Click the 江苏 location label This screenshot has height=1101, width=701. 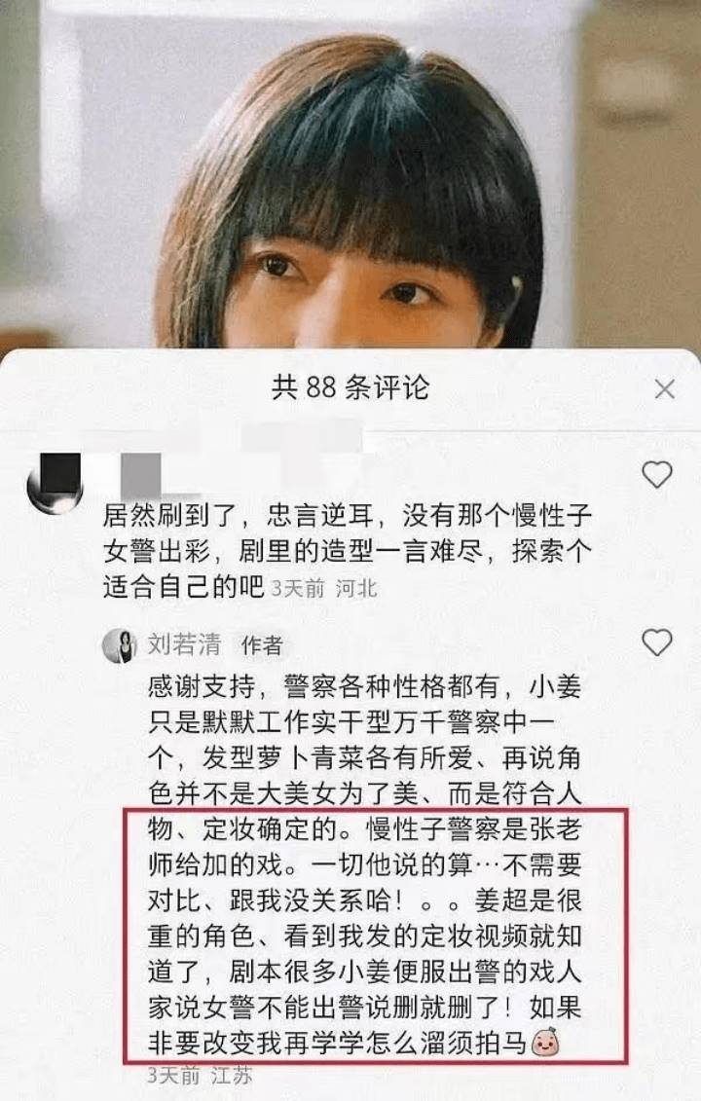[x=230, y=1075]
